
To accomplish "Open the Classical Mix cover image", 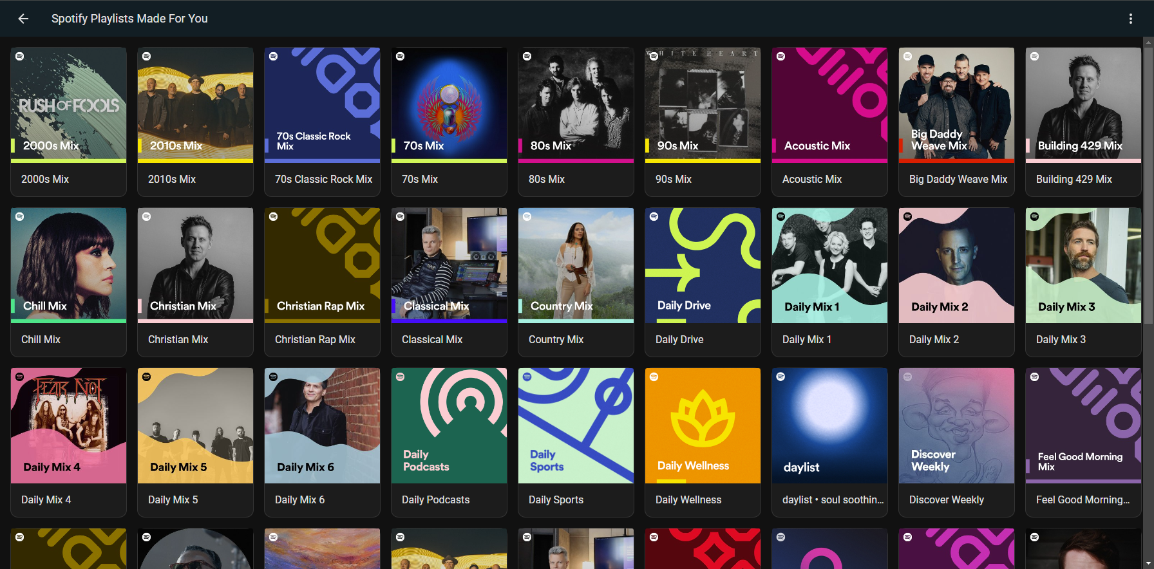I will tap(449, 265).
